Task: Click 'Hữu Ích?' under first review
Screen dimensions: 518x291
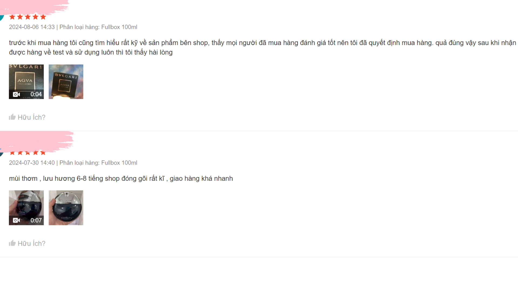Action: (x=32, y=117)
